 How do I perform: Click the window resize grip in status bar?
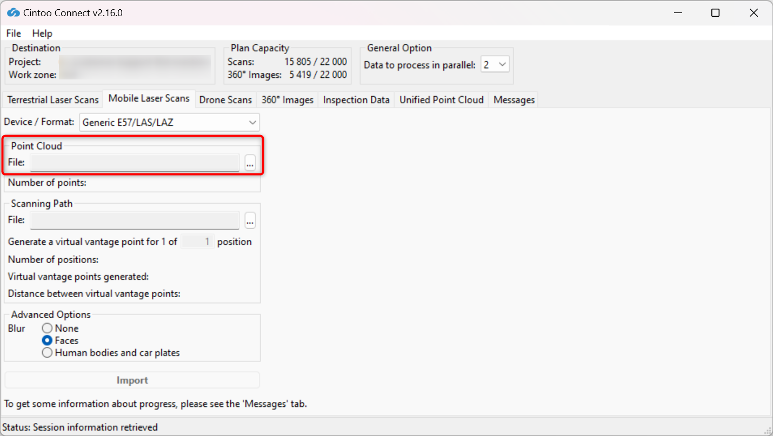(x=767, y=430)
